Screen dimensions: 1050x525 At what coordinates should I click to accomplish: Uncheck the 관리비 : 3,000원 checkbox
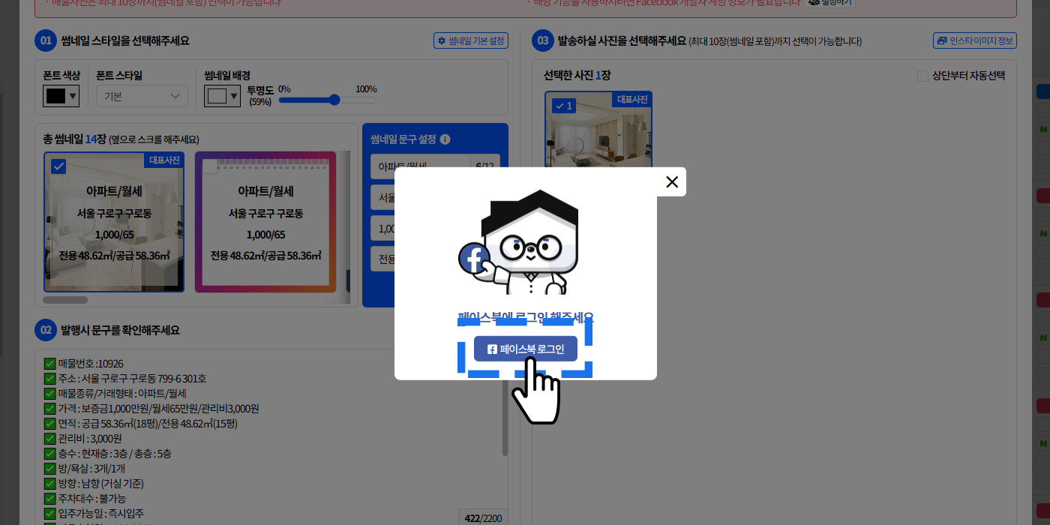(50, 439)
